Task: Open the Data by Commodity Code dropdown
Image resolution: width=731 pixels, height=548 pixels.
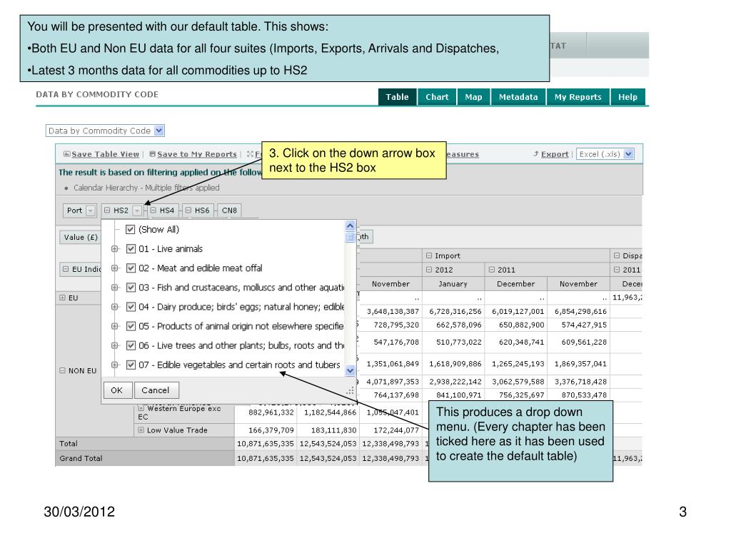Action: [x=159, y=131]
